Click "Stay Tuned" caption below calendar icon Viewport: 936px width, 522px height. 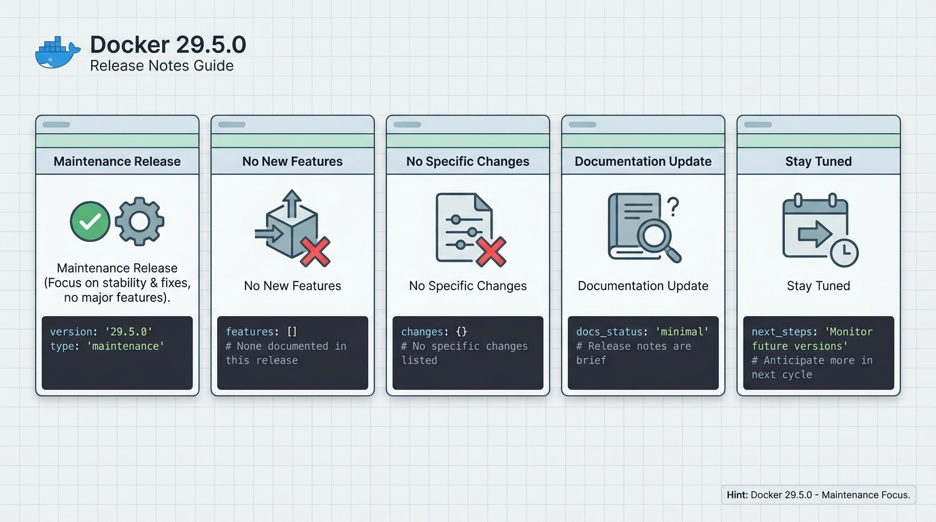coord(818,286)
